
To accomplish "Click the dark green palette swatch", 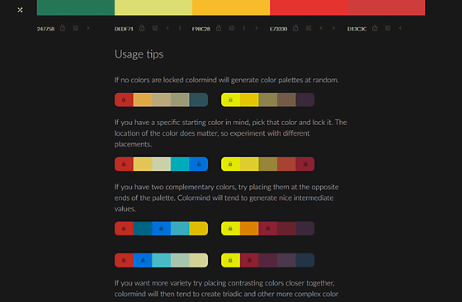I will (76, 7).
